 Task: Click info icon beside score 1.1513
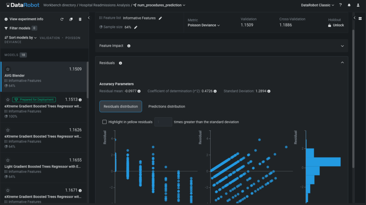click(x=80, y=100)
